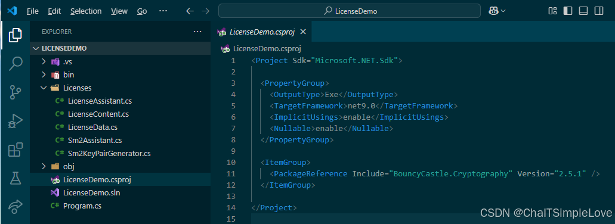Click the LicenseDemo command center search box
Viewport: 615px width, 224px height.
(349, 11)
